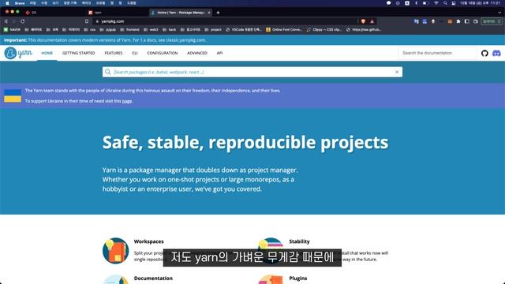Image resolution: width=505 pixels, height=284 pixels.
Task: Open the Stability feature heading
Action: pos(299,241)
